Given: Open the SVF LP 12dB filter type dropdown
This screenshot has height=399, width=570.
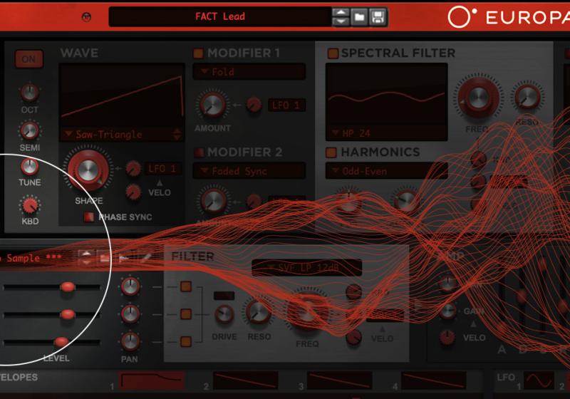Looking at the screenshot, I should (x=306, y=268).
